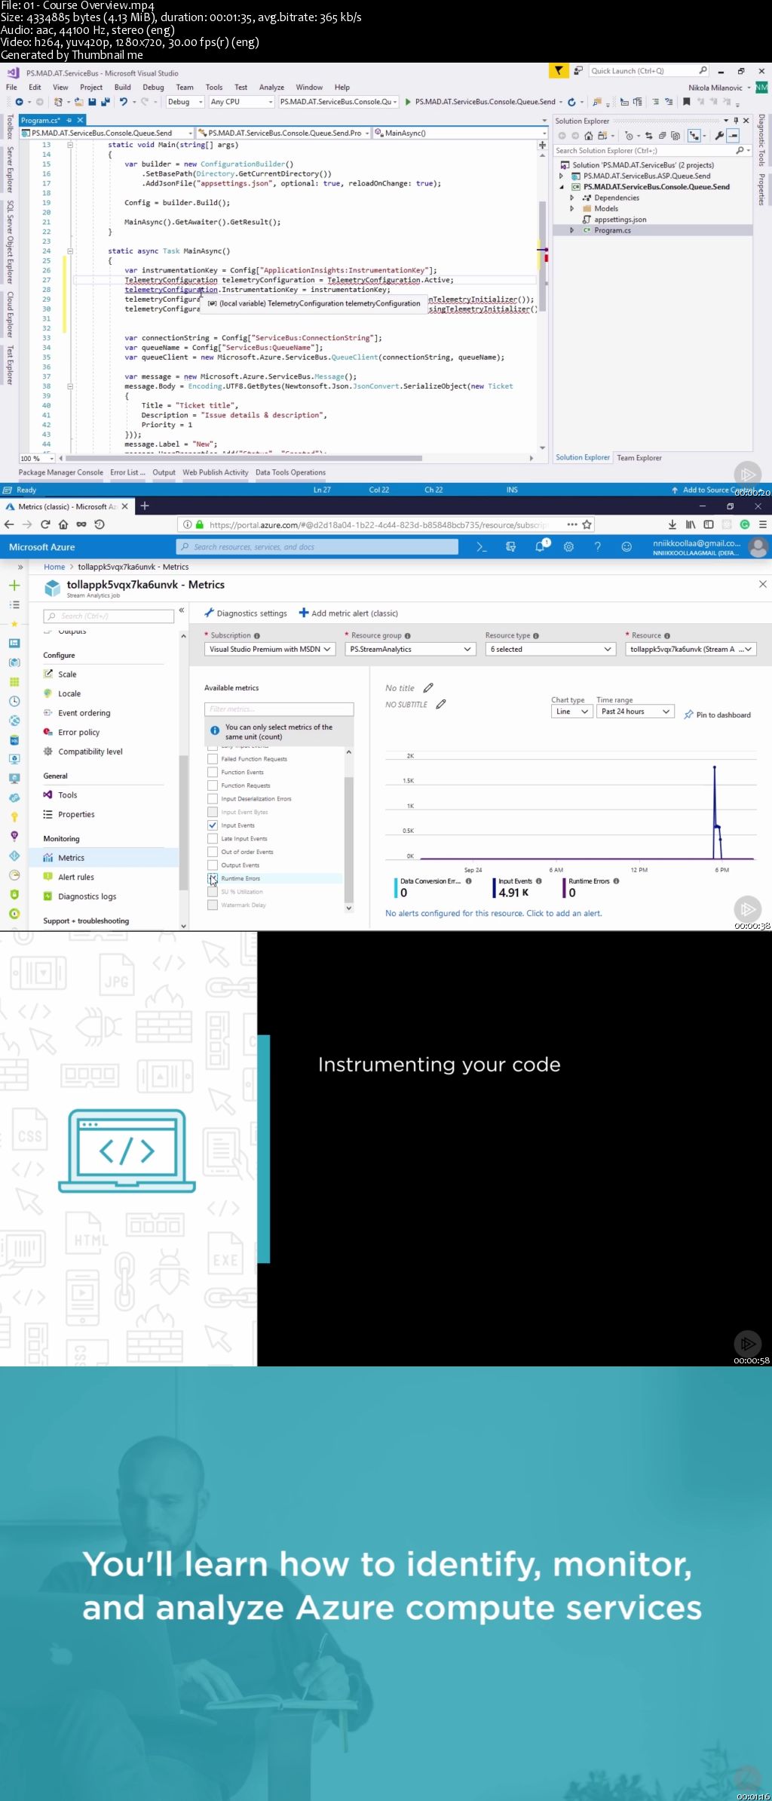Click the Filter metrics input field
The width and height of the screenshot is (772, 1801).
(x=279, y=709)
